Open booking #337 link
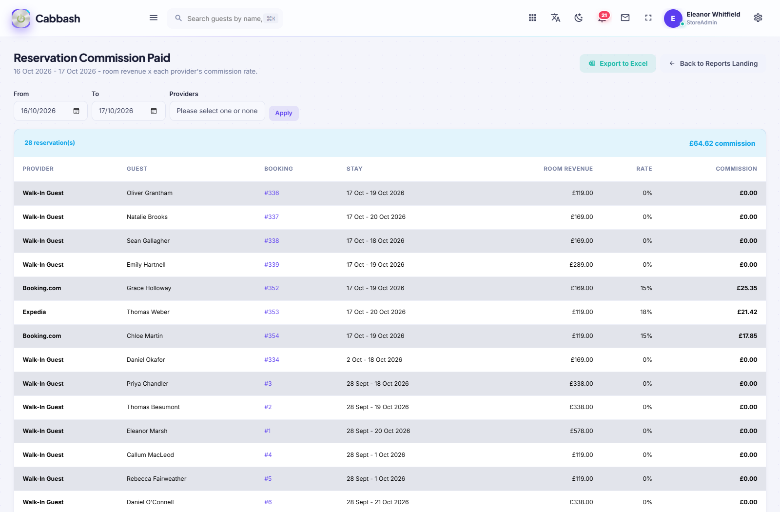 tap(272, 217)
